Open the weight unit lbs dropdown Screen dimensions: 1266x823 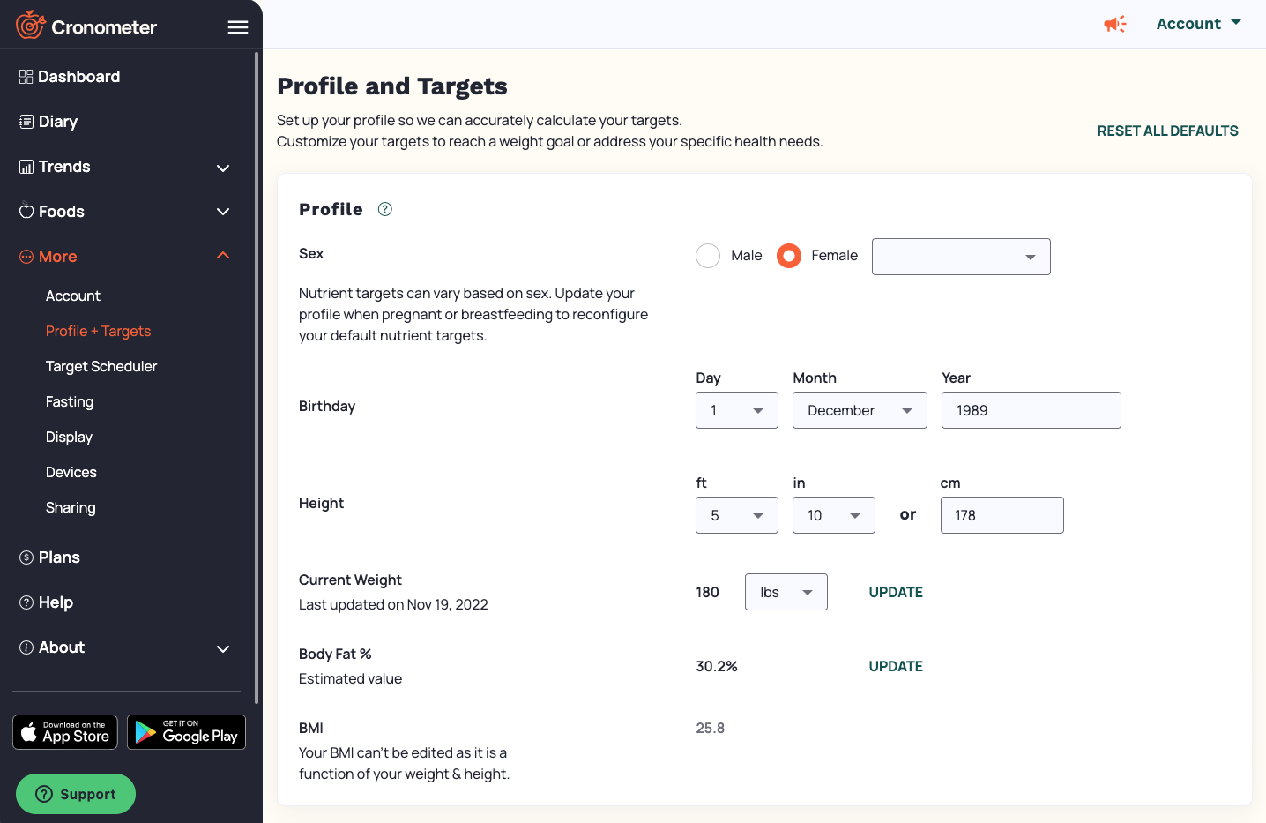[x=786, y=592]
